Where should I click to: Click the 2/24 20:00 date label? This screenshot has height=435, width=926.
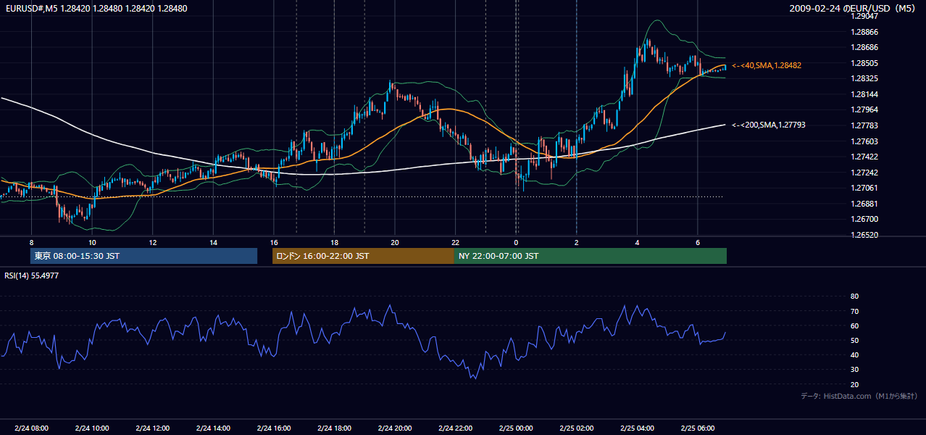click(394, 428)
